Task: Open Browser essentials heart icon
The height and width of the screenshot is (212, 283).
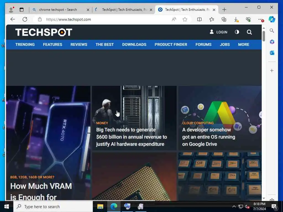Action: (x=248, y=19)
